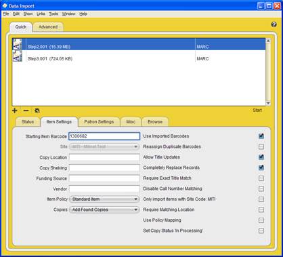
Task: Enable Disable Call Number Matching checkbox
Action: tap(261, 189)
